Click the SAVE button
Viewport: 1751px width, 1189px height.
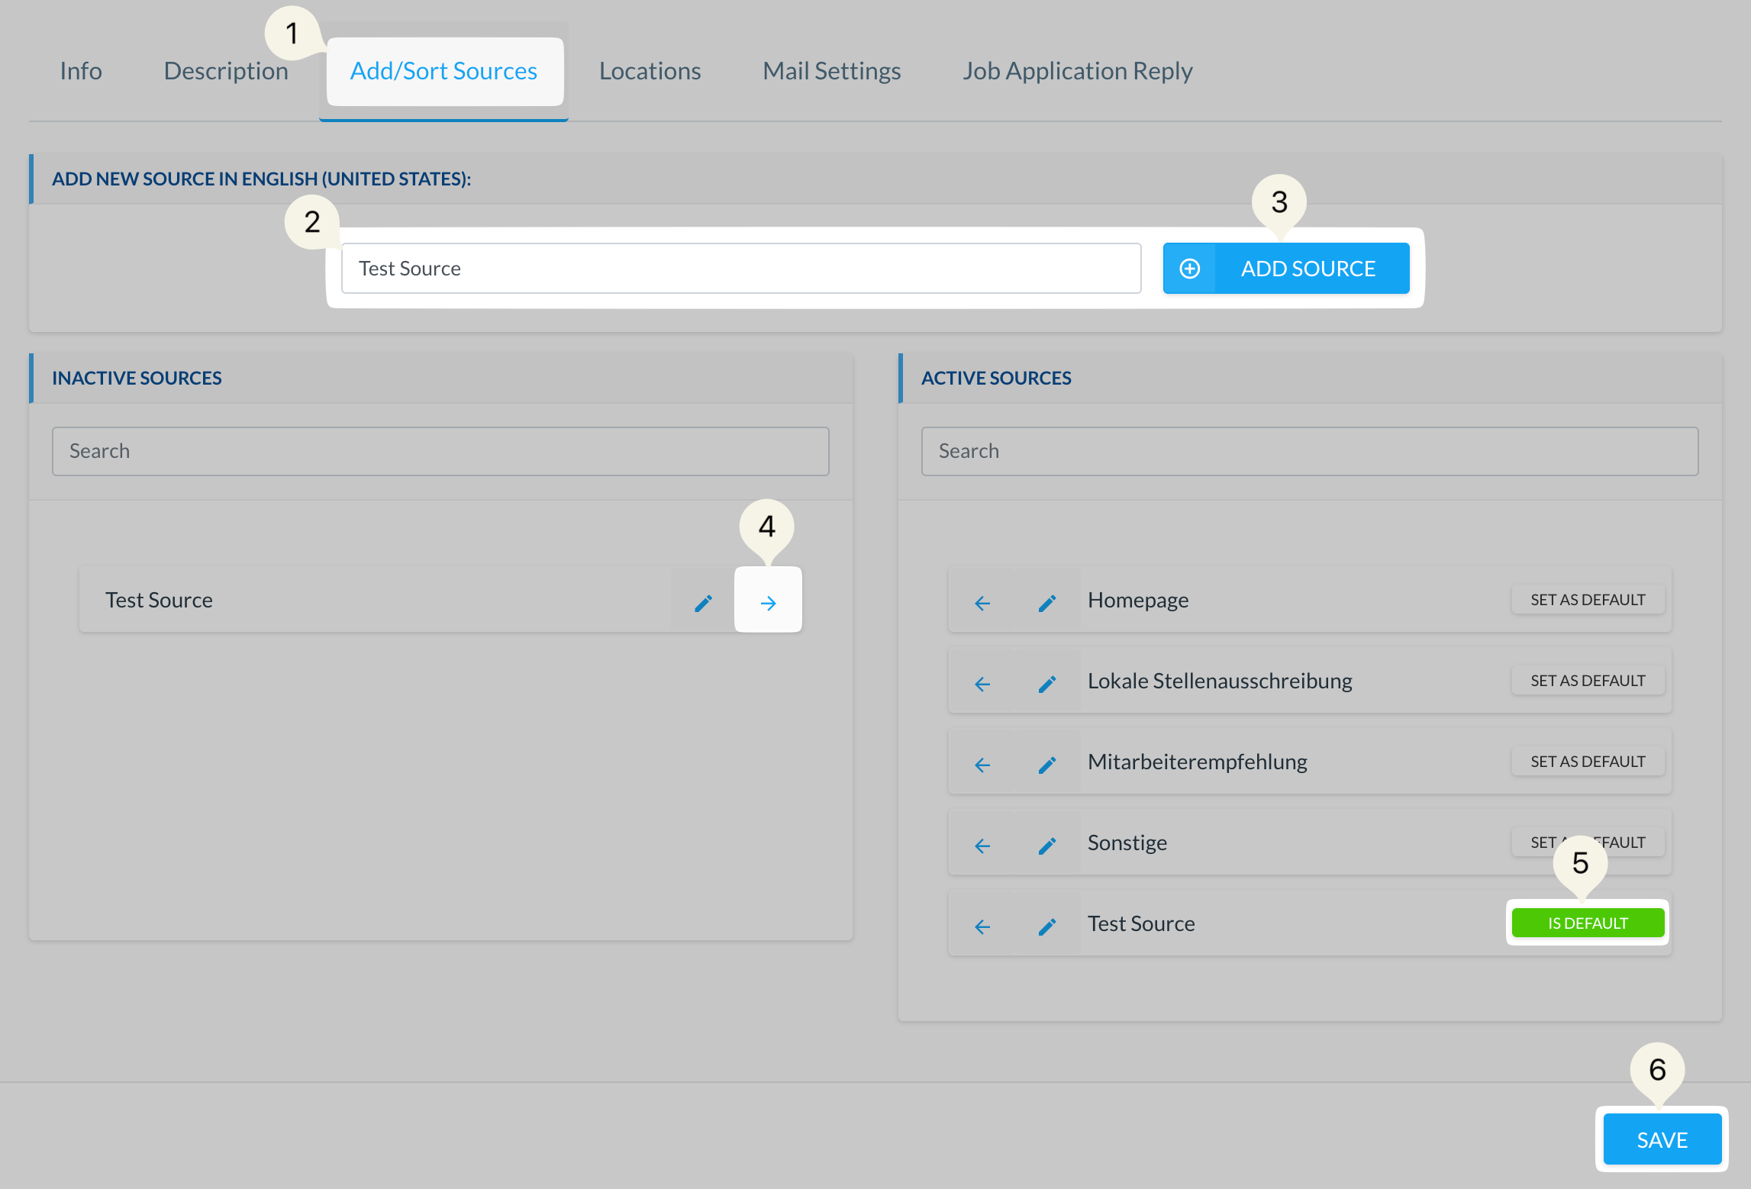(x=1662, y=1139)
